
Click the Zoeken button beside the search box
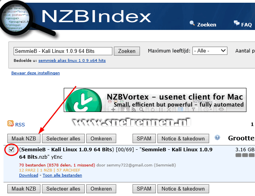coord(127,51)
